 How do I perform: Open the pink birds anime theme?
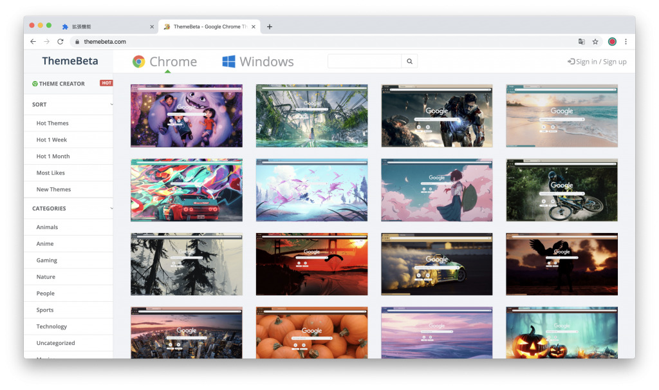coord(312,190)
